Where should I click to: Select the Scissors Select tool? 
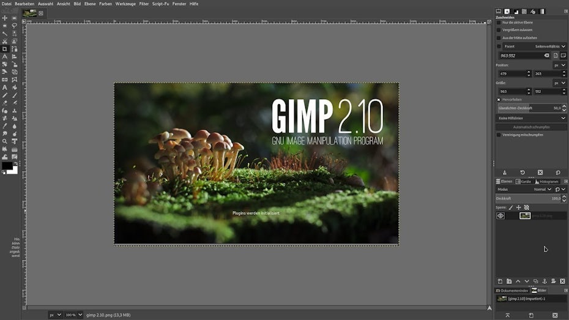coord(5,42)
